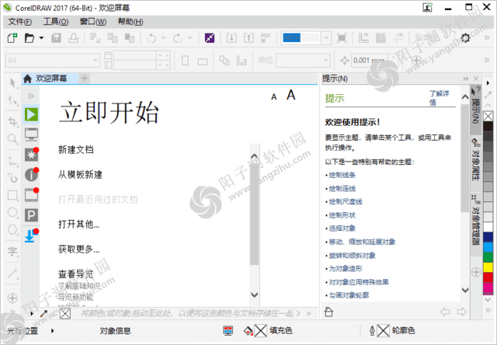Switch to the 欢迎屏幕 tab
Screen dimensions: 497x345
pyautogui.click(x=50, y=78)
